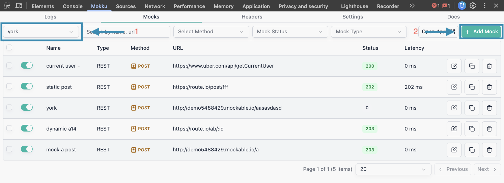The width and height of the screenshot is (504, 183).
Task: Disable the static post mock toggle
Action: 27,86
